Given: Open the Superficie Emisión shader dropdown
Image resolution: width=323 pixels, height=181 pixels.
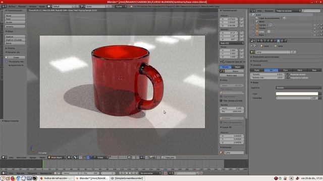Looking at the screenshot, I should point(298,87).
